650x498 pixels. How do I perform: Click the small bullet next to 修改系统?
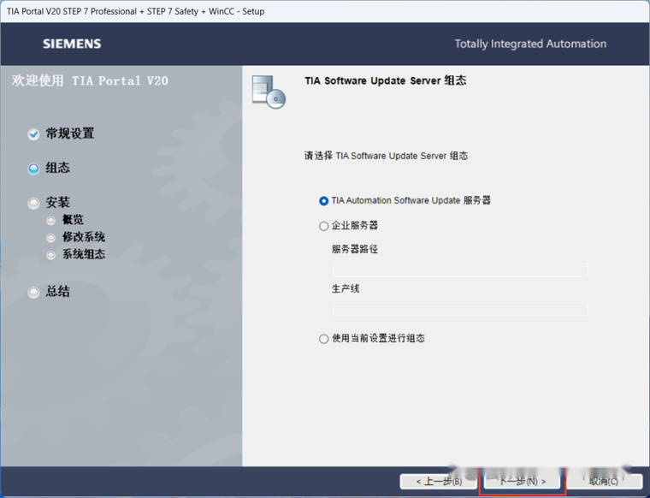pyautogui.click(x=51, y=238)
